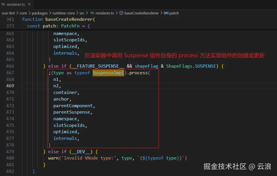Click the variable icon beside patch breadcrumb
The image size is (277, 176).
pyautogui.click(x=166, y=13)
